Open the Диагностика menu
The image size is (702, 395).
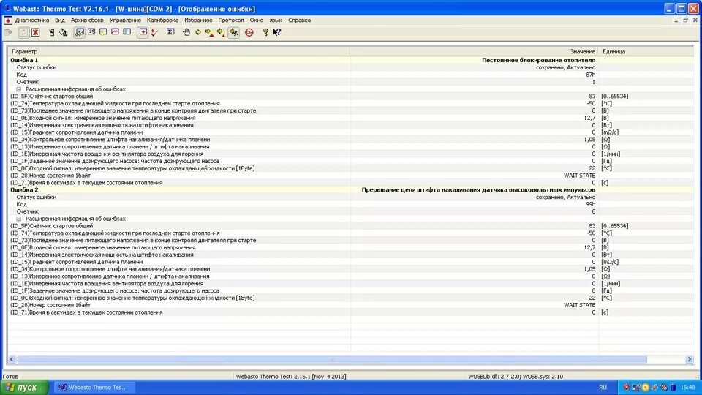pos(32,20)
